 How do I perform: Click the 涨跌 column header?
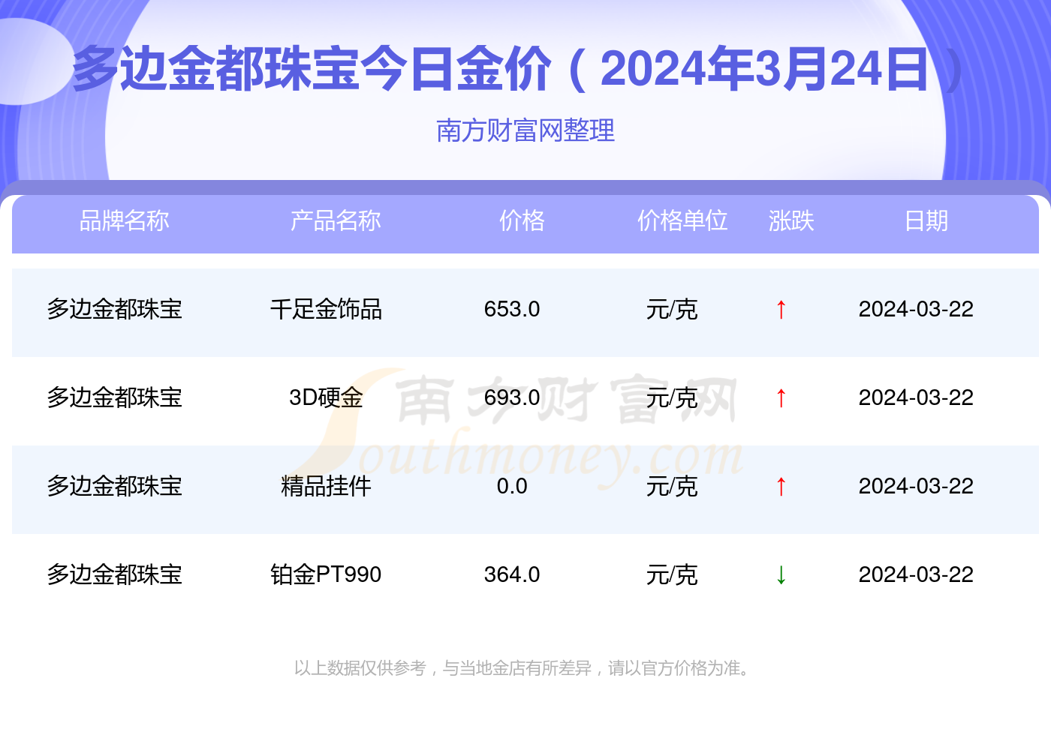(x=791, y=220)
